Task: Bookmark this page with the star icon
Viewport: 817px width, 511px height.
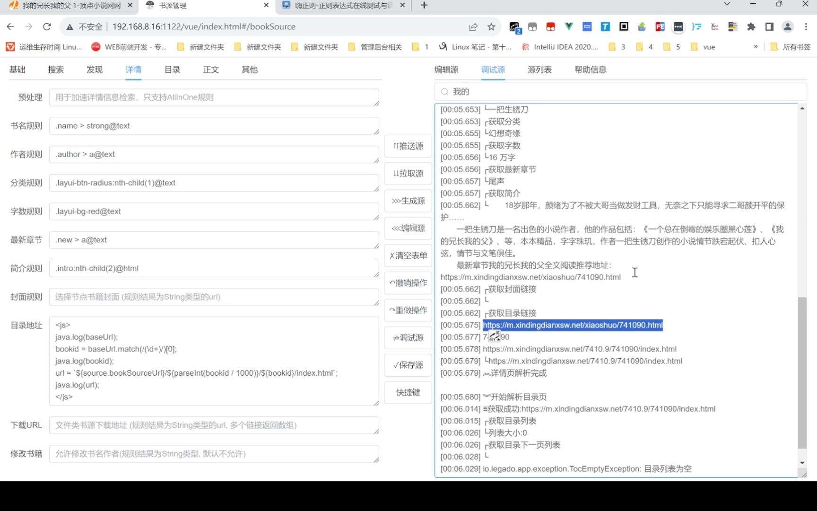Action: pyautogui.click(x=491, y=27)
